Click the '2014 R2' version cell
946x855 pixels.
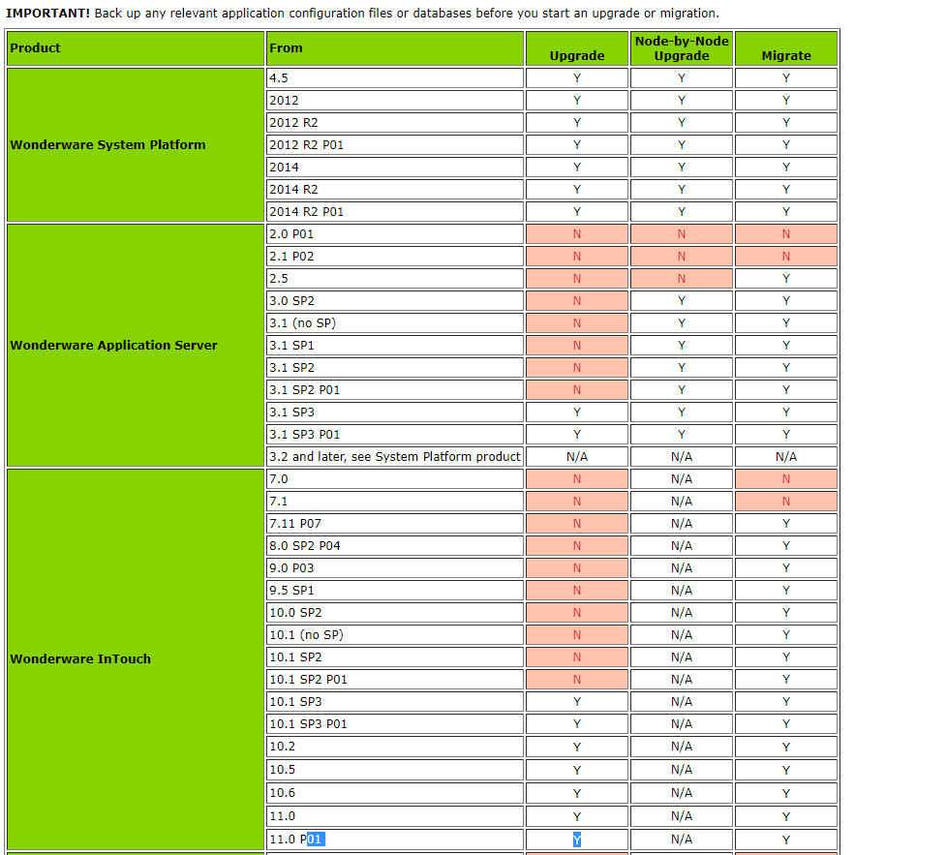[394, 190]
